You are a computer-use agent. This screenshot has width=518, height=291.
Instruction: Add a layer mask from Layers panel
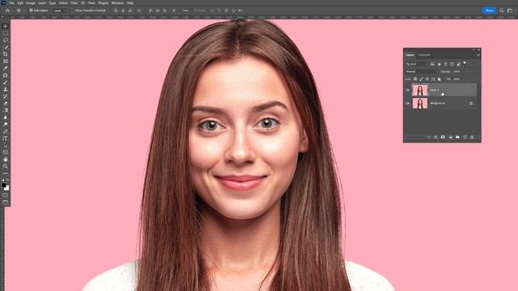pos(443,137)
